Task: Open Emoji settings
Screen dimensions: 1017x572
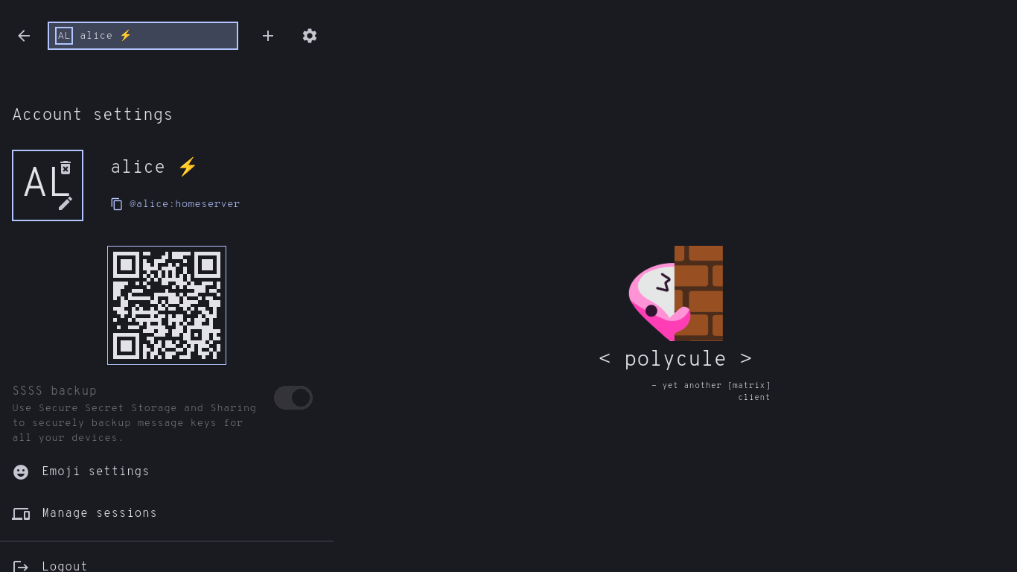Action: (x=95, y=471)
